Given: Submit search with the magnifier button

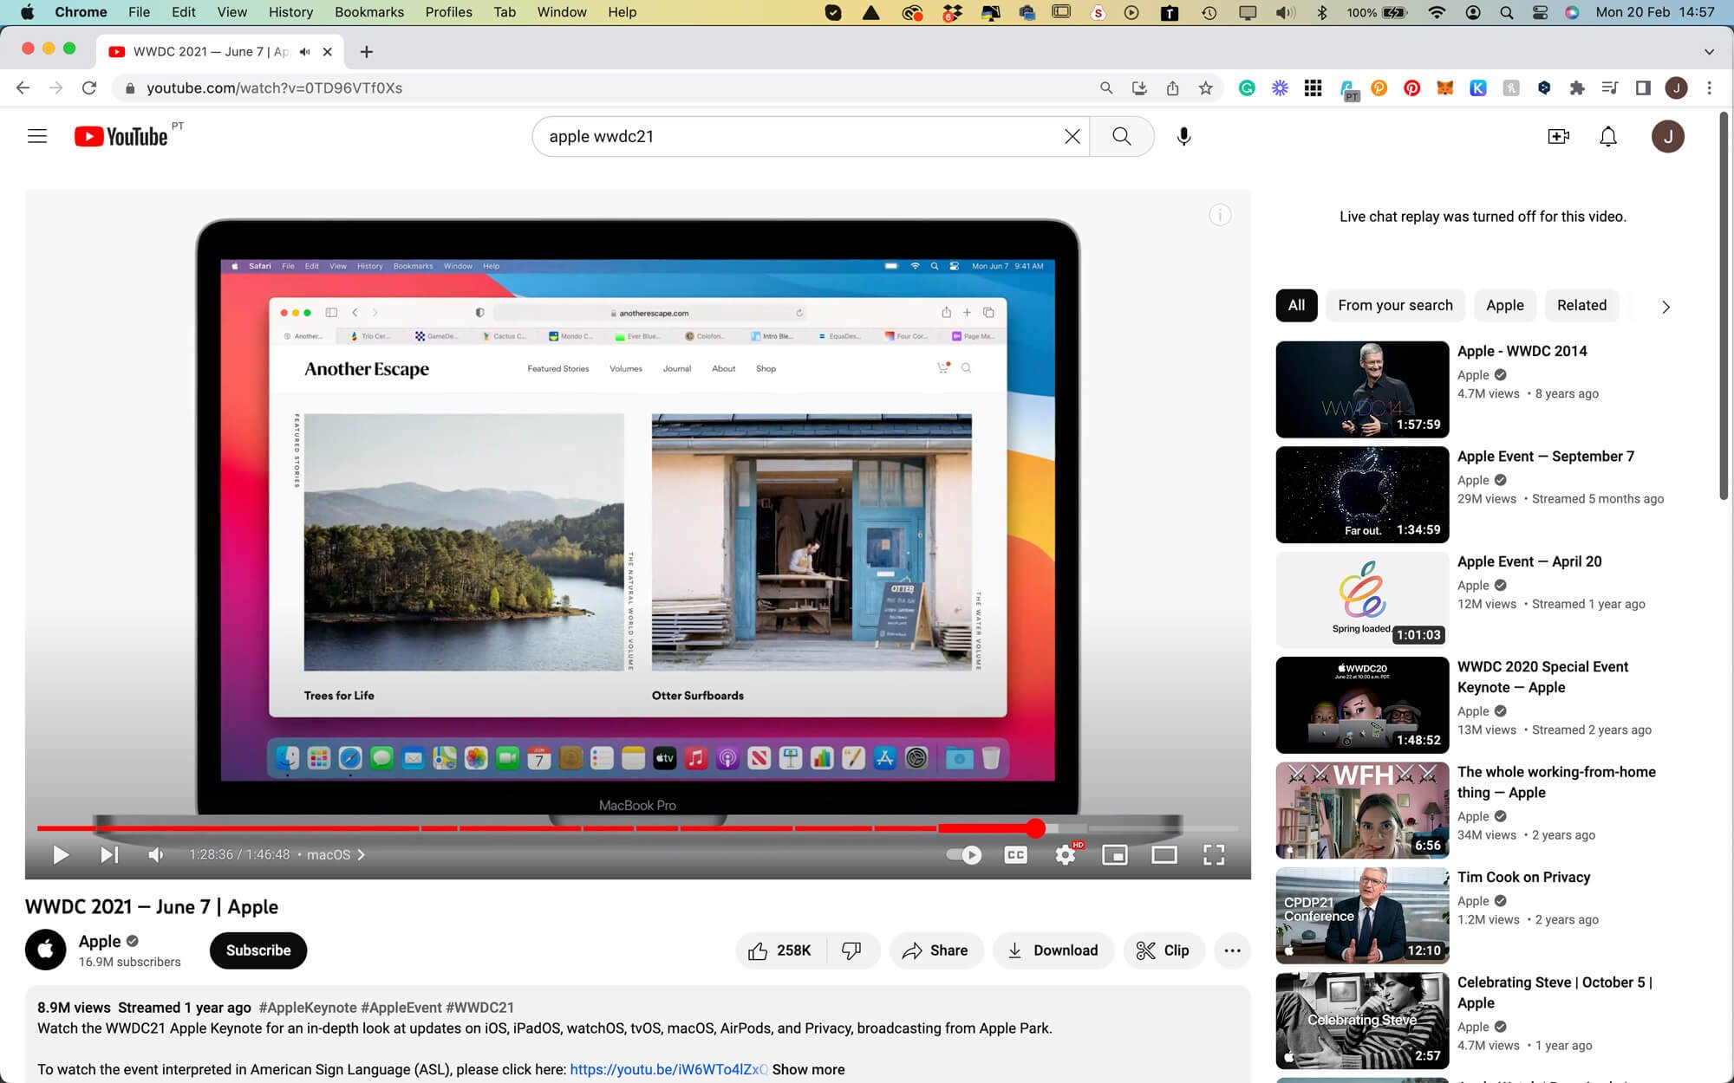Looking at the screenshot, I should 1121,136.
